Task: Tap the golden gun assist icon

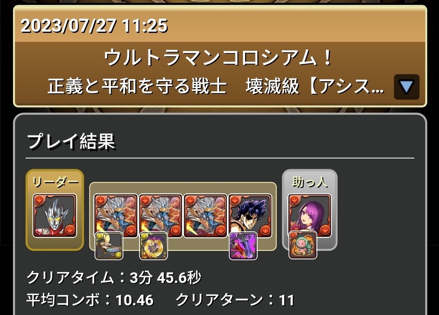Action: [109, 246]
